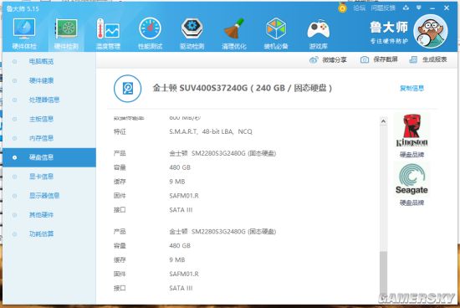
Task: Click the S.M.A.R.T, 48-bit LBA, NCQ value
Action: tap(211, 131)
